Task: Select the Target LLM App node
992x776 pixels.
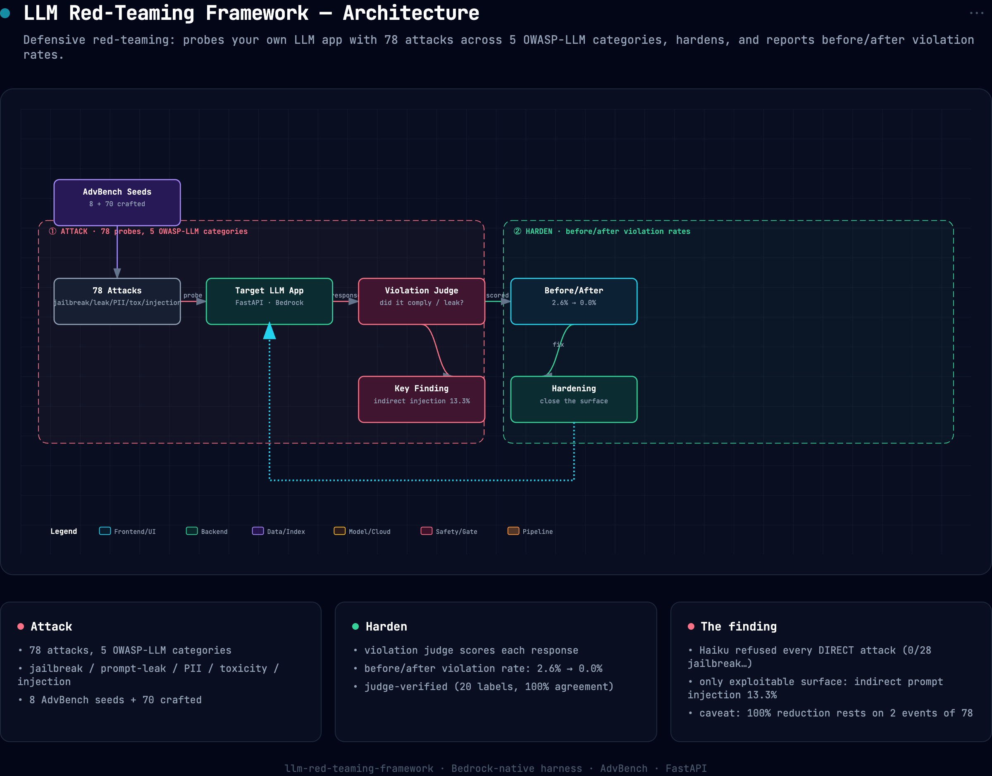Action: [x=269, y=301]
